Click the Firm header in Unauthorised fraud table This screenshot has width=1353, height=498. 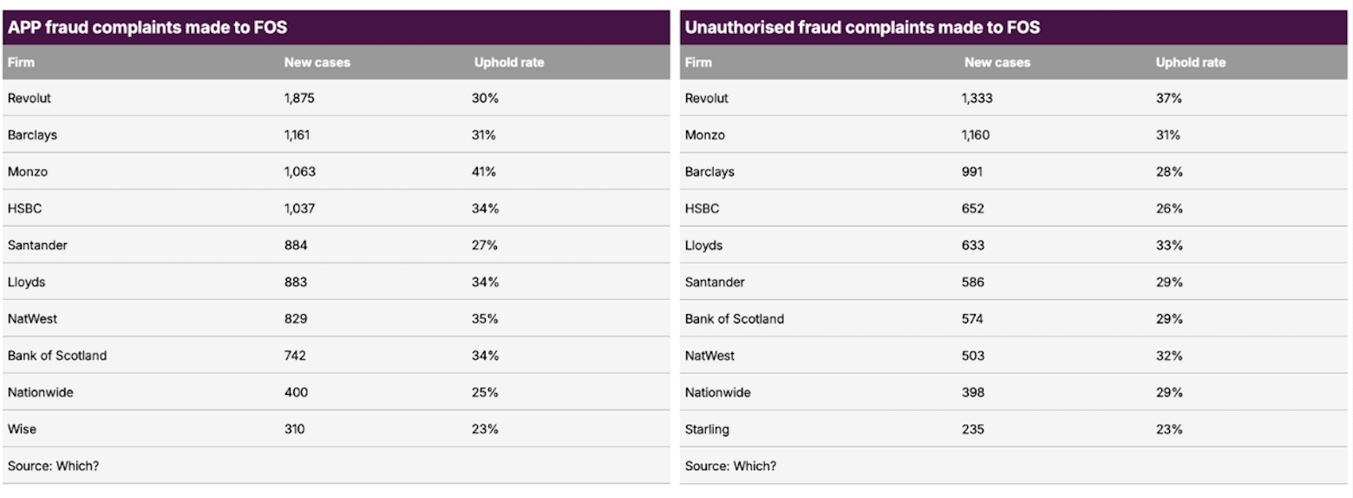698,62
